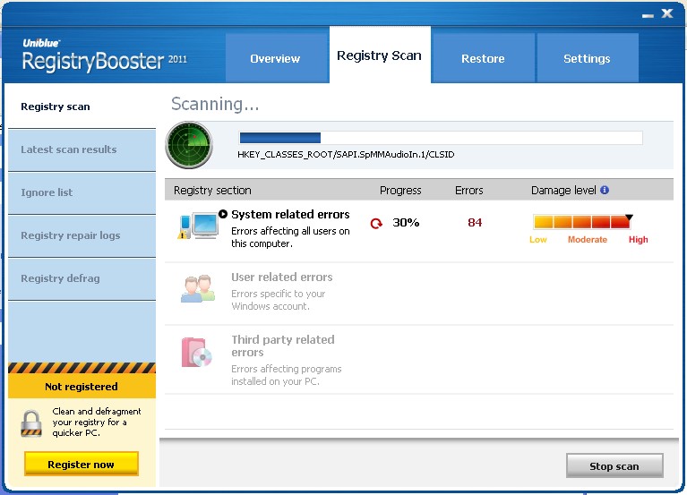The width and height of the screenshot is (687, 495).
Task: Click the damage level color gauge
Action: click(x=582, y=222)
